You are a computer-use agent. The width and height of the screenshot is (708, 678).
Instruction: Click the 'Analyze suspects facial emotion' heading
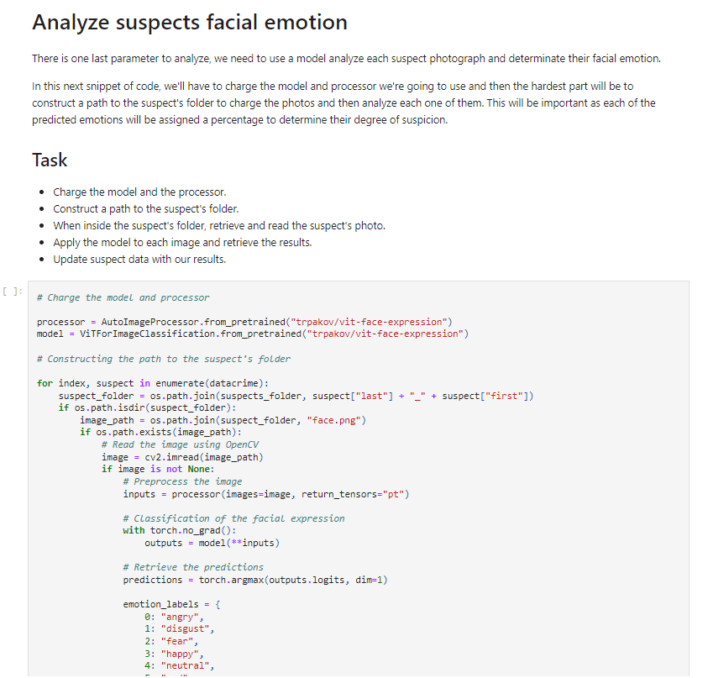pos(190,22)
